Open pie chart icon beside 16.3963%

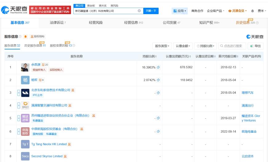(x=158, y=67)
